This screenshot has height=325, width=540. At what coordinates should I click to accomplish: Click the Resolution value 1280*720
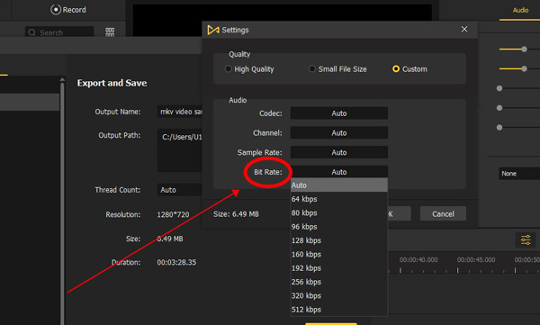pyautogui.click(x=173, y=214)
